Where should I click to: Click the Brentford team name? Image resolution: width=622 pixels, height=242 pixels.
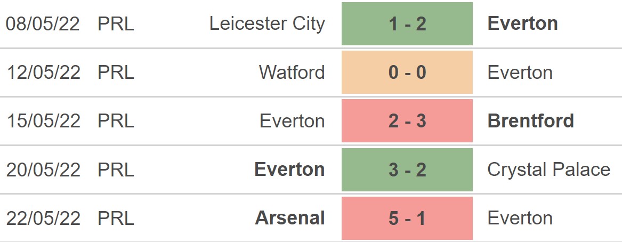click(530, 121)
